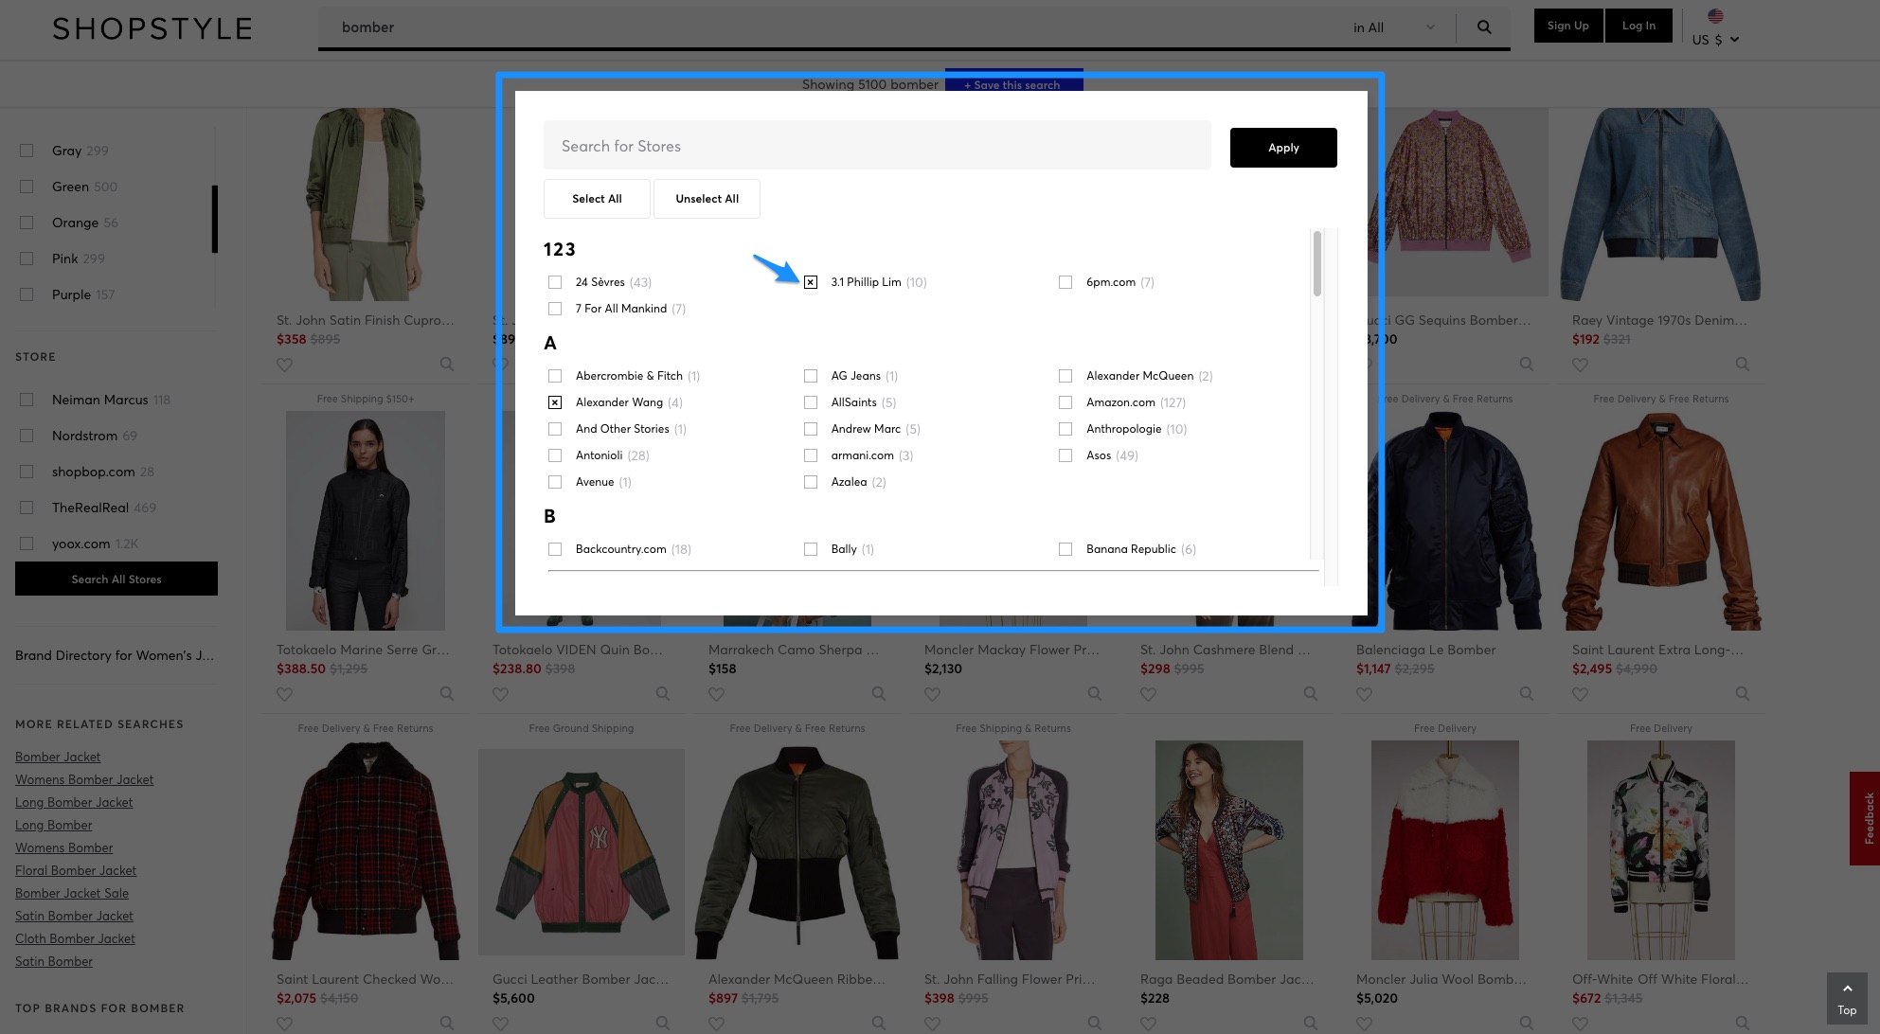1880x1034 pixels.
Task: Focus the Search for Stores field
Action: tap(877, 146)
